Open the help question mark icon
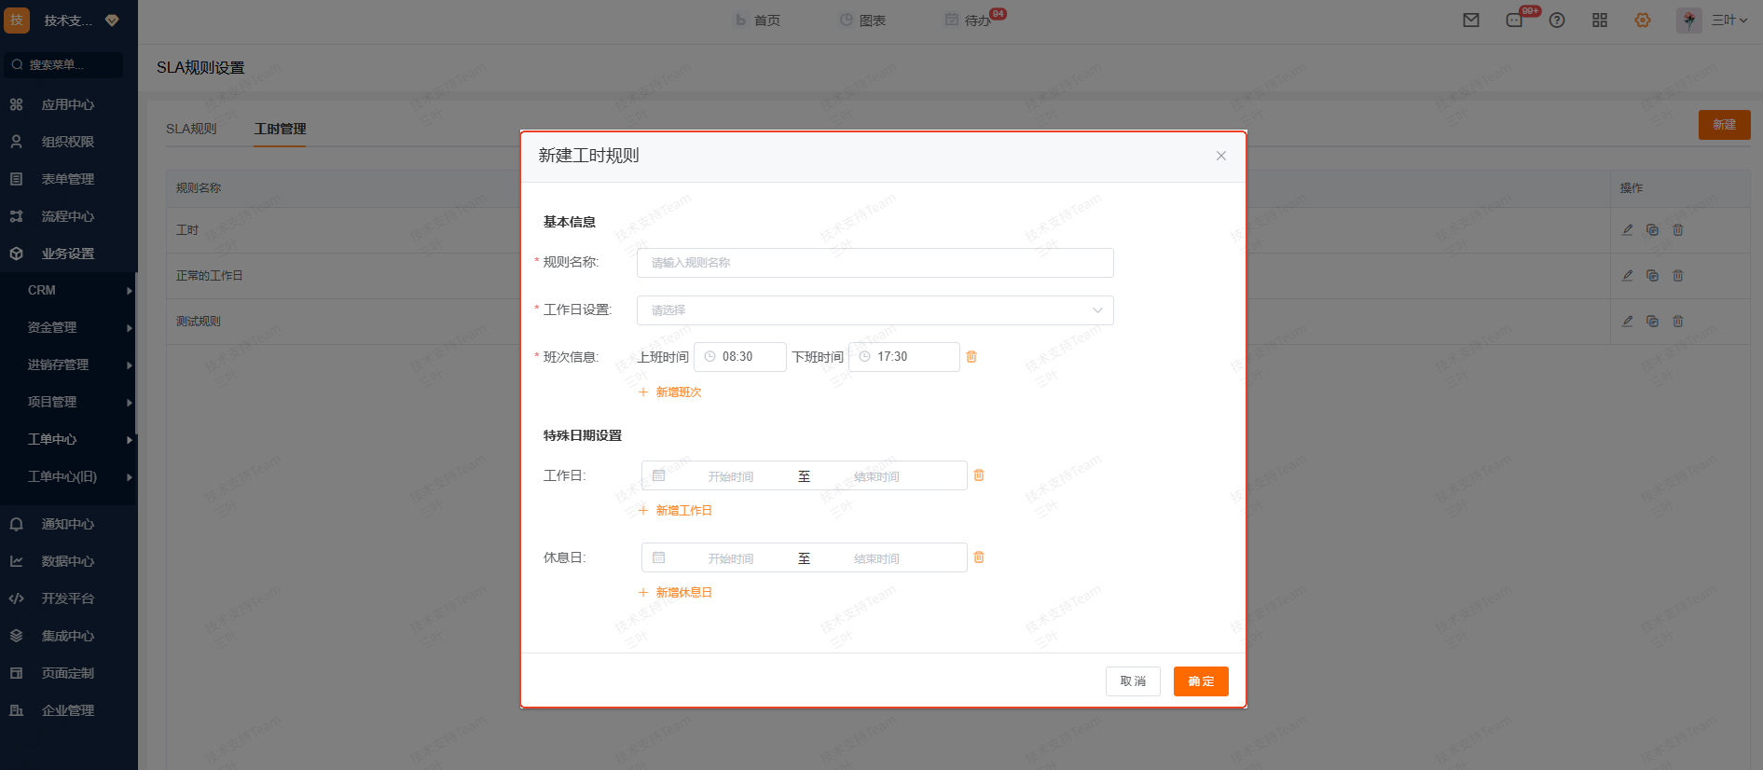 1557,21
